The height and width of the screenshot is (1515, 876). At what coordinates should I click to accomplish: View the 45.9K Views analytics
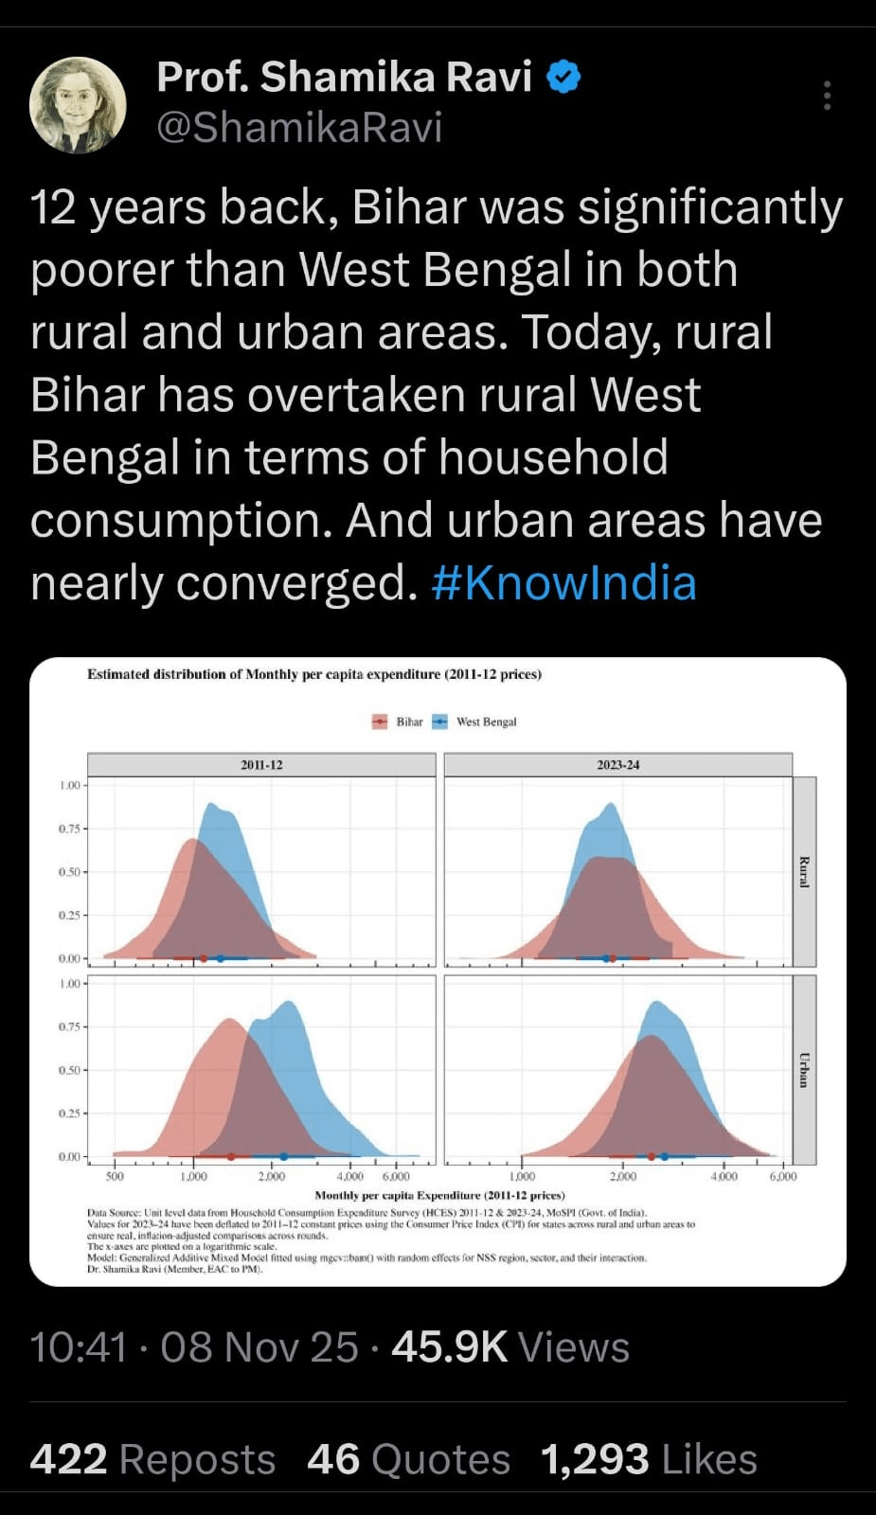[510, 1346]
